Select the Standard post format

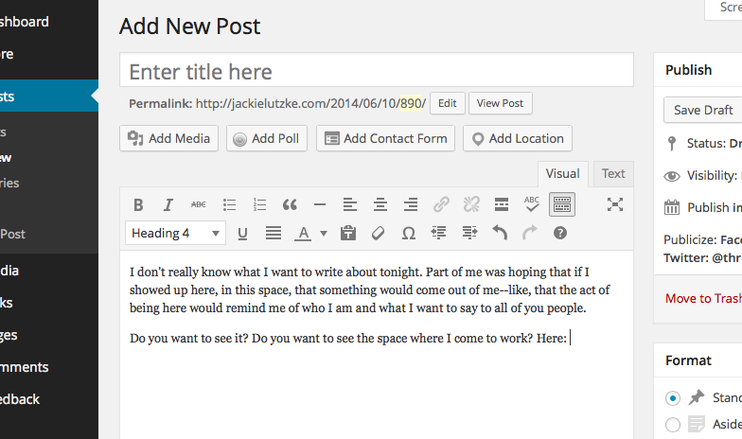(x=672, y=397)
